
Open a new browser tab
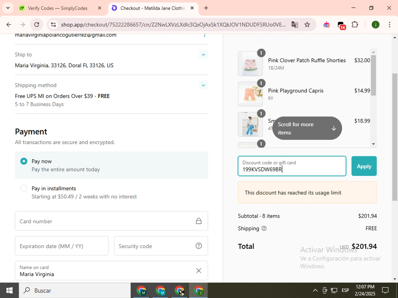[x=206, y=8]
